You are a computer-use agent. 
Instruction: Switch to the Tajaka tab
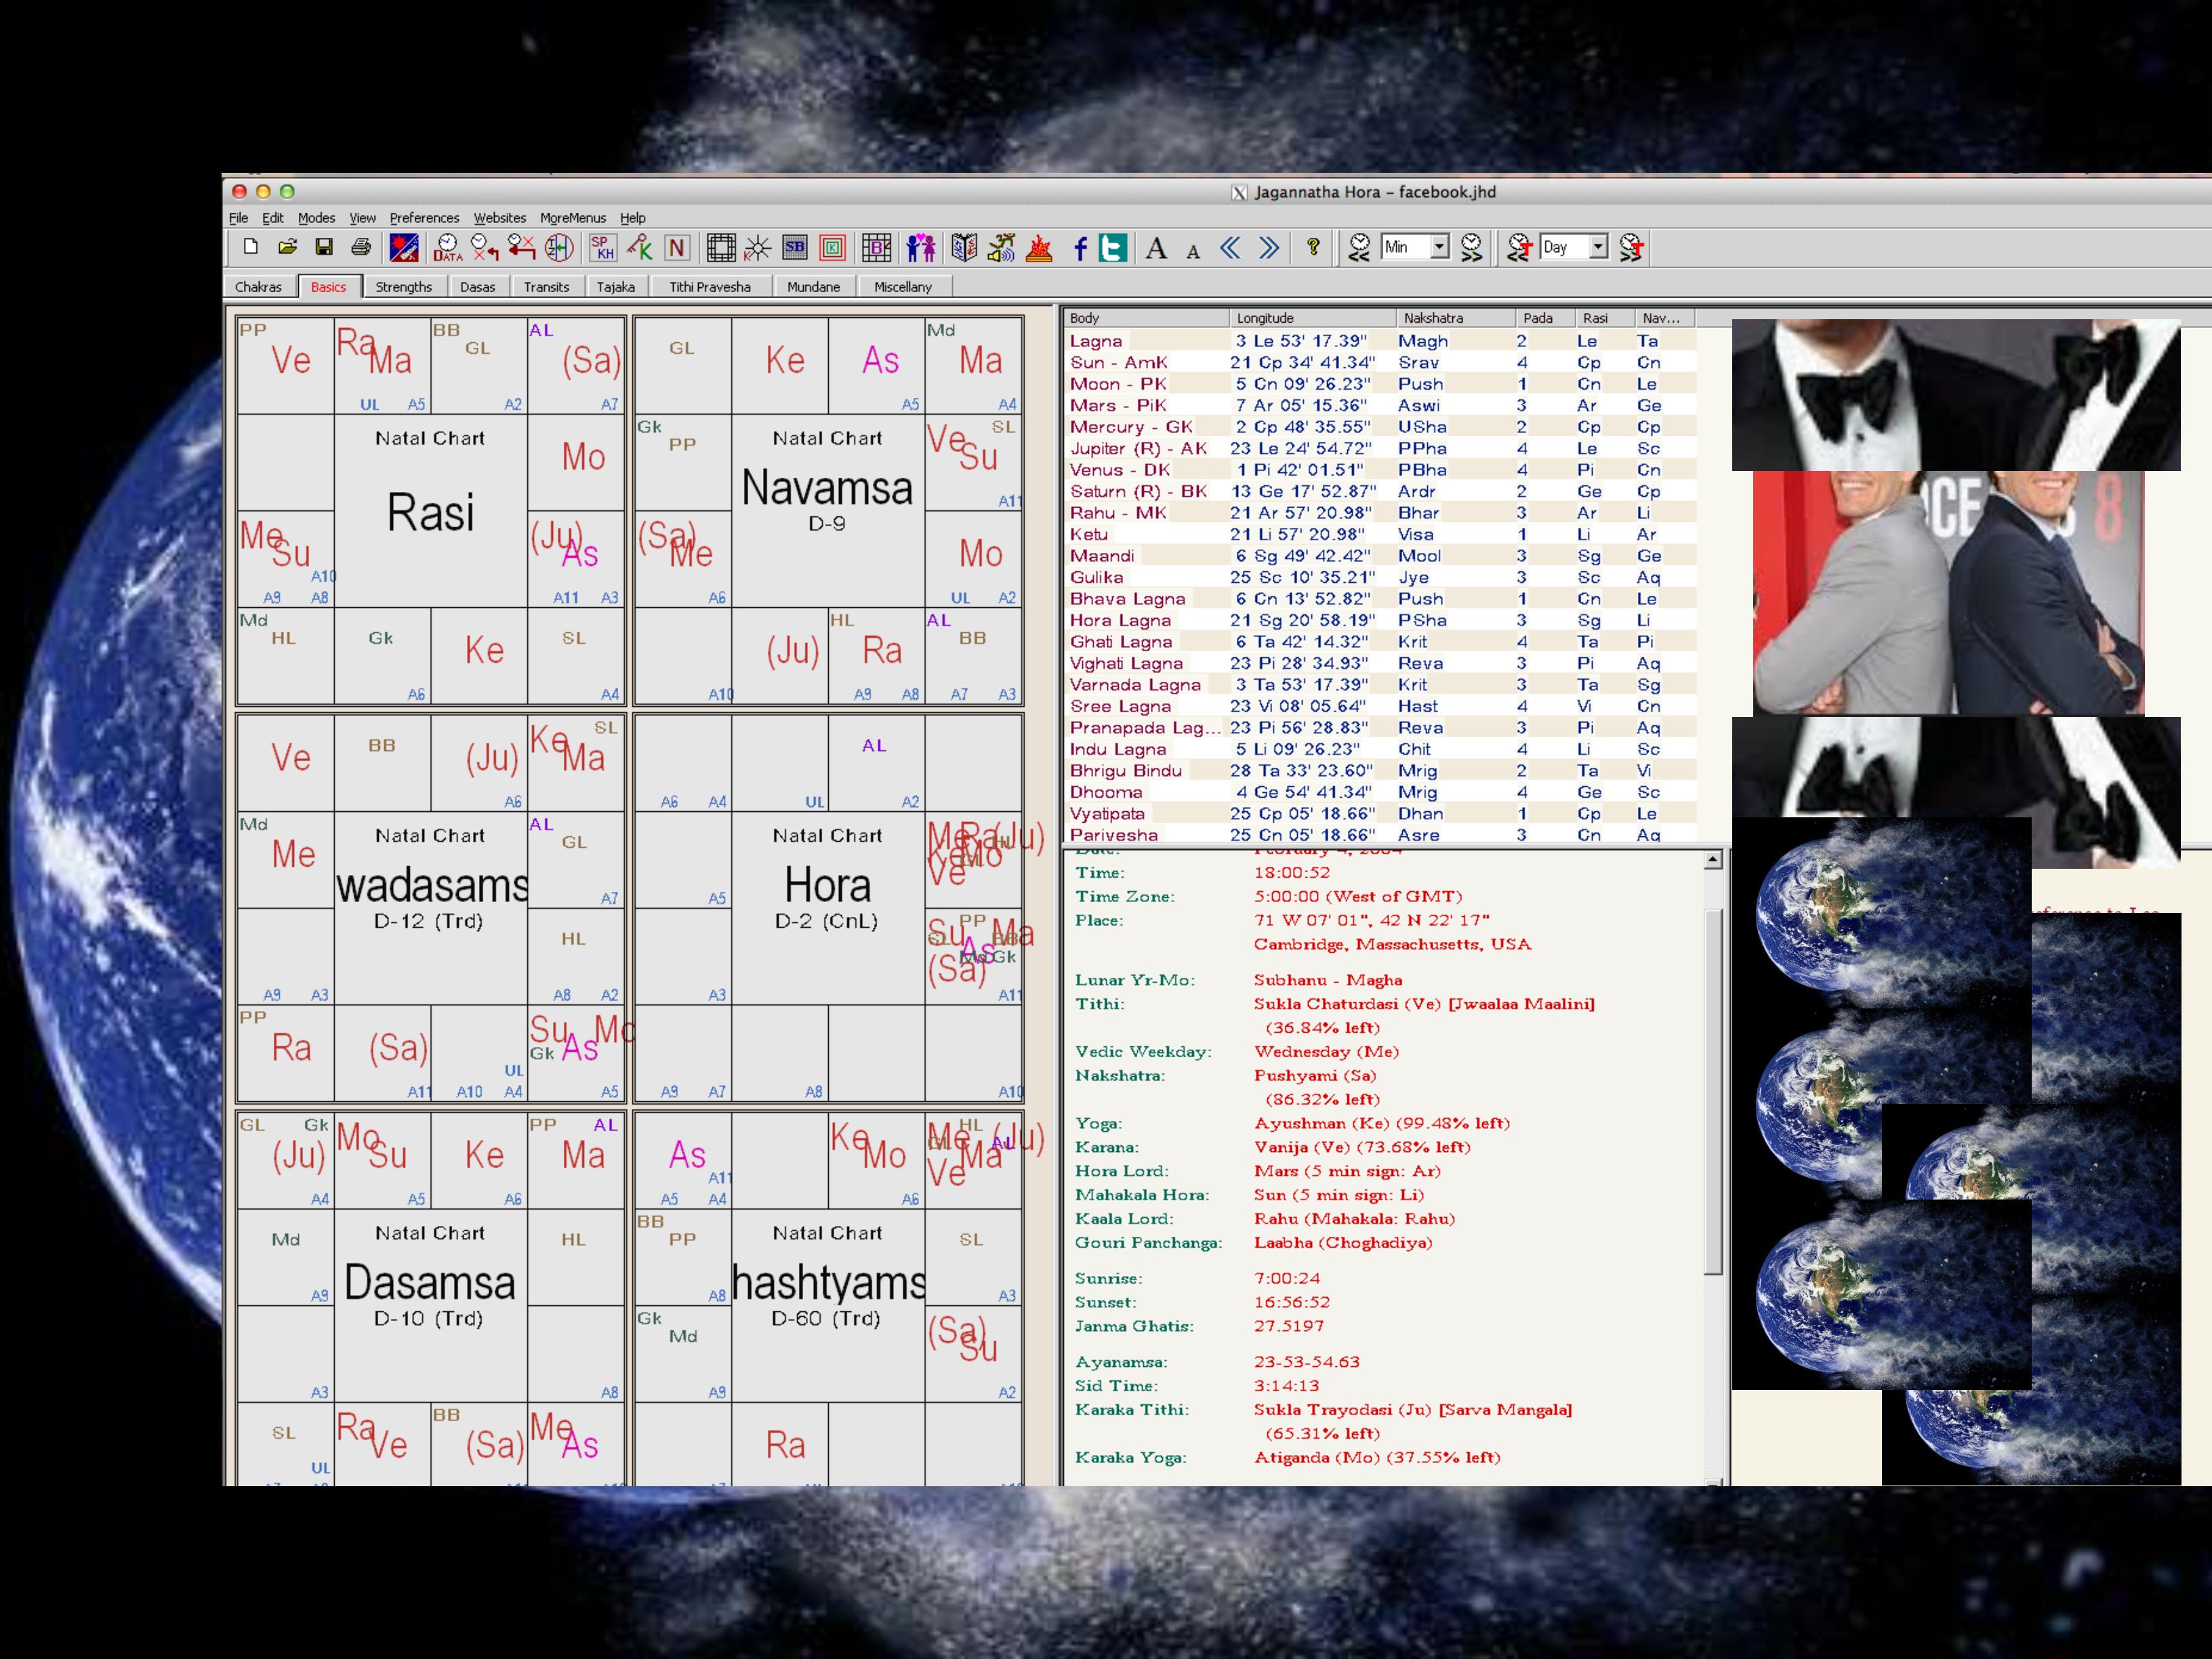coord(616,287)
